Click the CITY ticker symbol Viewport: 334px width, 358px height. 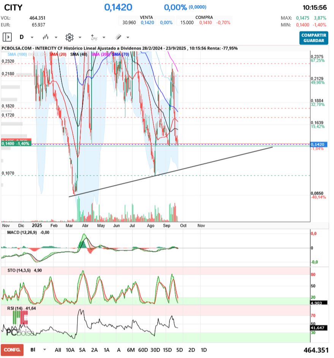(x=13, y=8)
